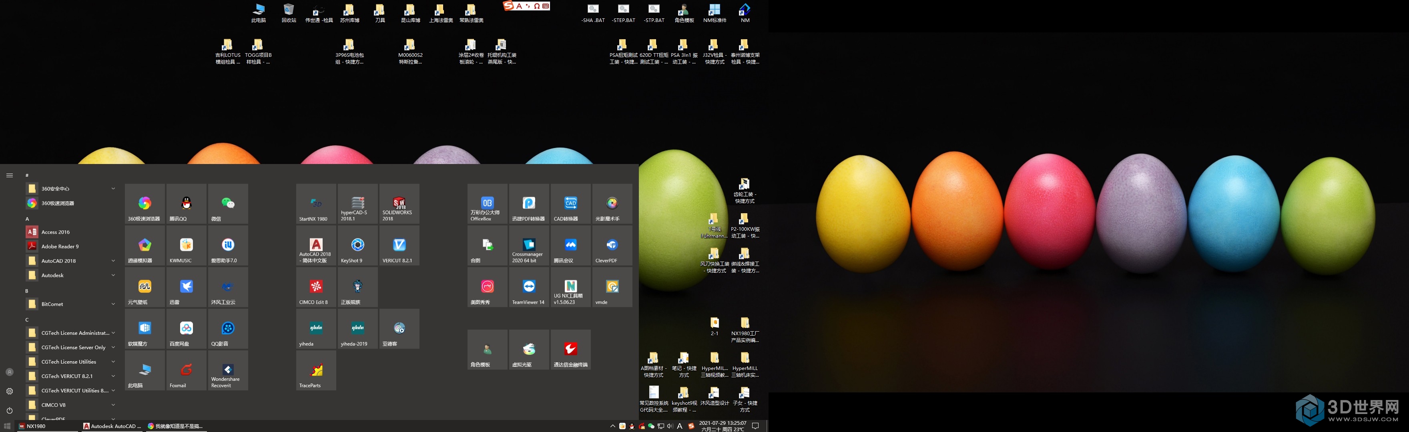Open CAD转换器 tile
The width and height of the screenshot is (1409, 432).
pyautogui.click(x=570, y=204)
